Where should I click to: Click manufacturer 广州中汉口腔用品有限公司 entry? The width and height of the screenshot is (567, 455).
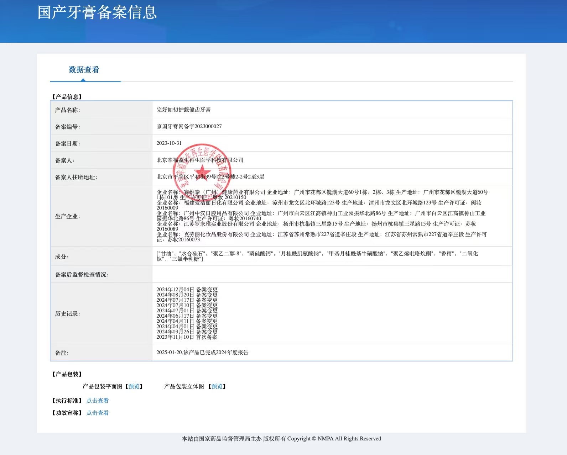coord(321,216)
